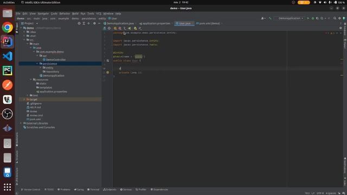Click UTF-8 encoding in status bar
Image resolution: width=347 pixels, height=195 pixels.
pos(320,193)
